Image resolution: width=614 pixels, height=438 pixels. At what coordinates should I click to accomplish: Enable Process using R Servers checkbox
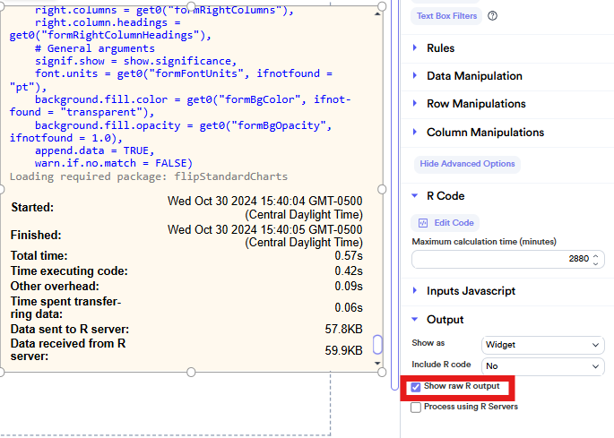click(x=415, y=408)
